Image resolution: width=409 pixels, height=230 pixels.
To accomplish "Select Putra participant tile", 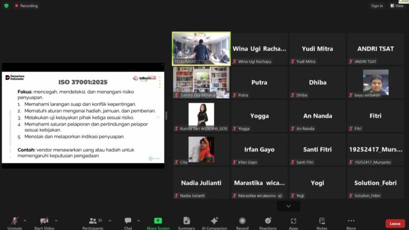I will 259,82.
